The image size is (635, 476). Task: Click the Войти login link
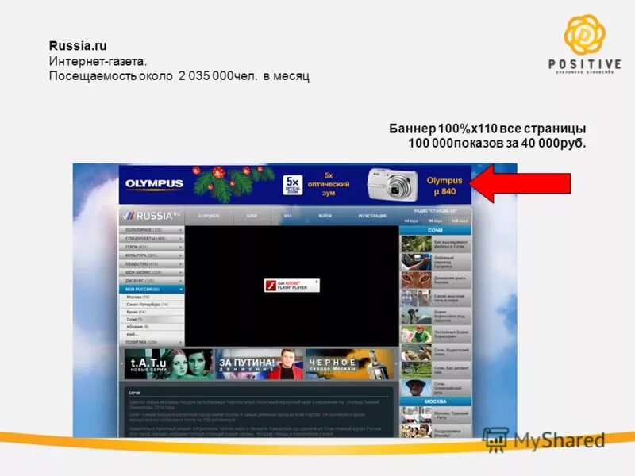tap(325, 216)
